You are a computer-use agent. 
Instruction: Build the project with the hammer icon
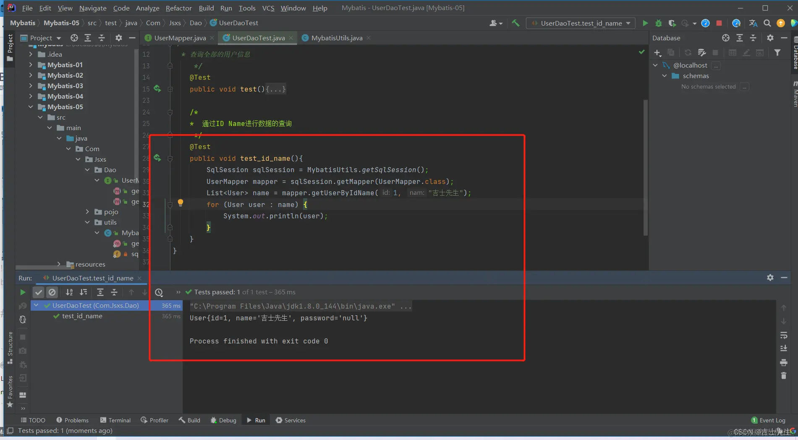(x=515, y=23)
